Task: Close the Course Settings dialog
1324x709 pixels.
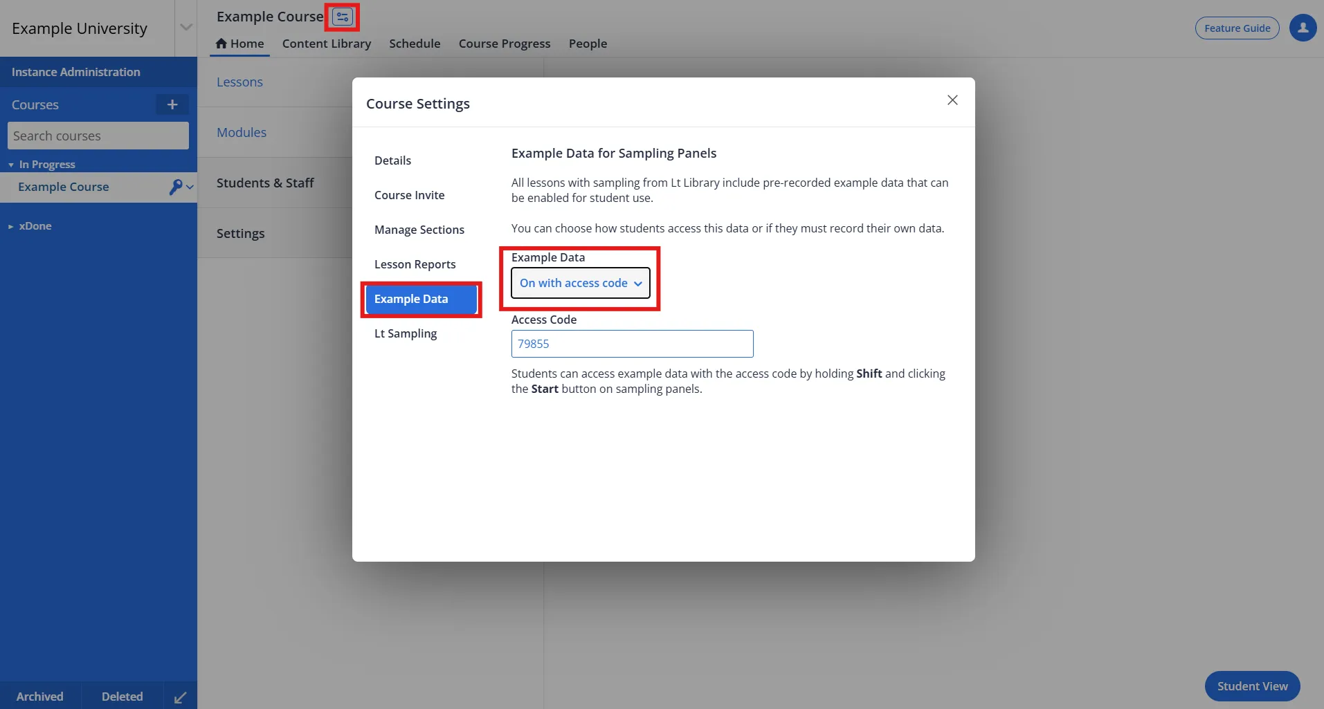Action: pyautogui.click(x=952, y=100)
